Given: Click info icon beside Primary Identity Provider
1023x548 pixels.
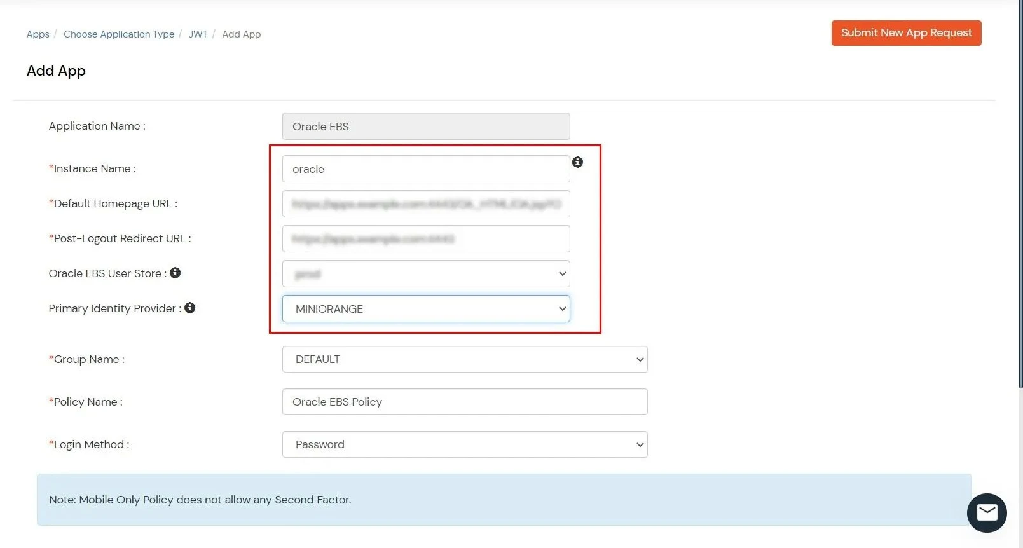Looking at the screenshot, I should click(x=190, y=308).
